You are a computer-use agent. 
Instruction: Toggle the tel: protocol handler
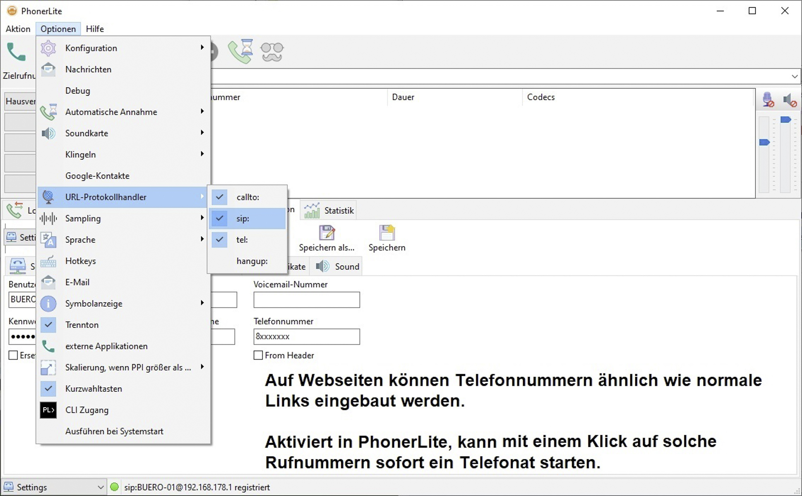tap(247, 240)
